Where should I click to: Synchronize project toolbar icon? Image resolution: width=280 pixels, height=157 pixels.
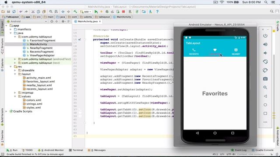point(14,12)
